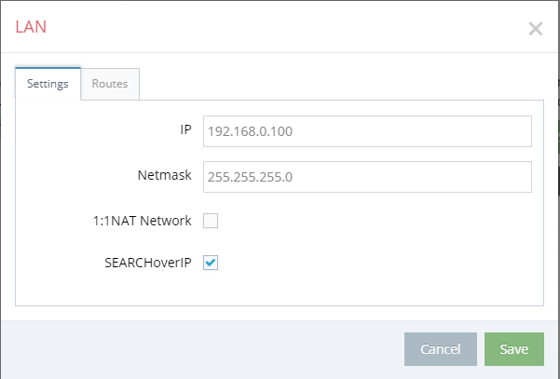Click the SEARCHoverIP label text
The height and width of the screenshot is (379, 560).
point(148,263)
